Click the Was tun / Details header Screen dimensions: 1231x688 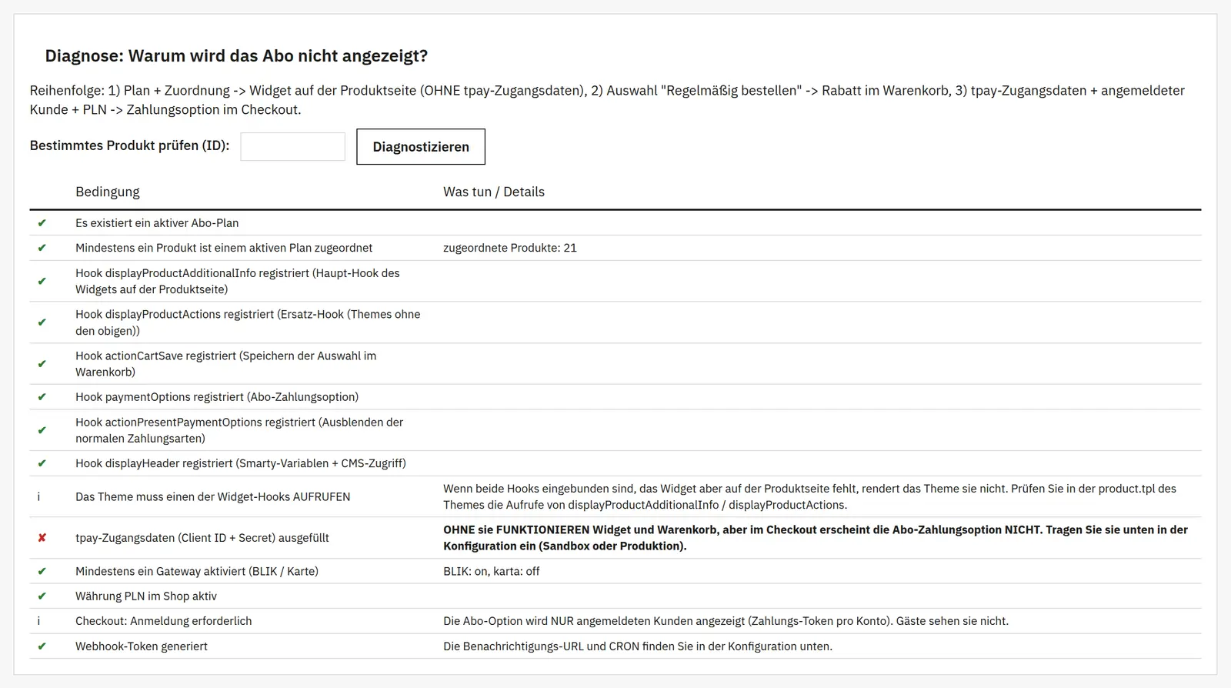[x=494, y=192]
